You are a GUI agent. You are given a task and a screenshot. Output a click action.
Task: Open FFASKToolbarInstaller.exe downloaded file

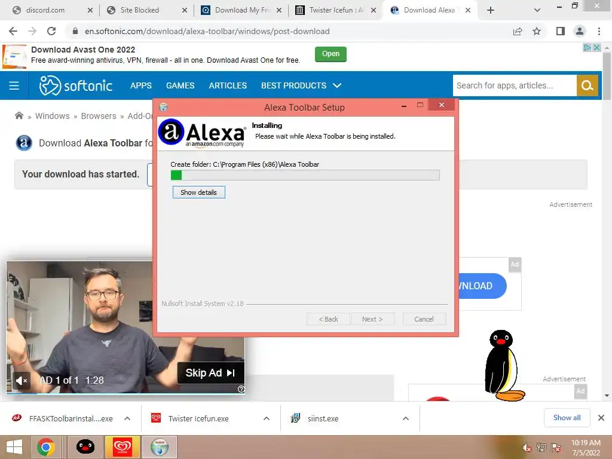71,418
